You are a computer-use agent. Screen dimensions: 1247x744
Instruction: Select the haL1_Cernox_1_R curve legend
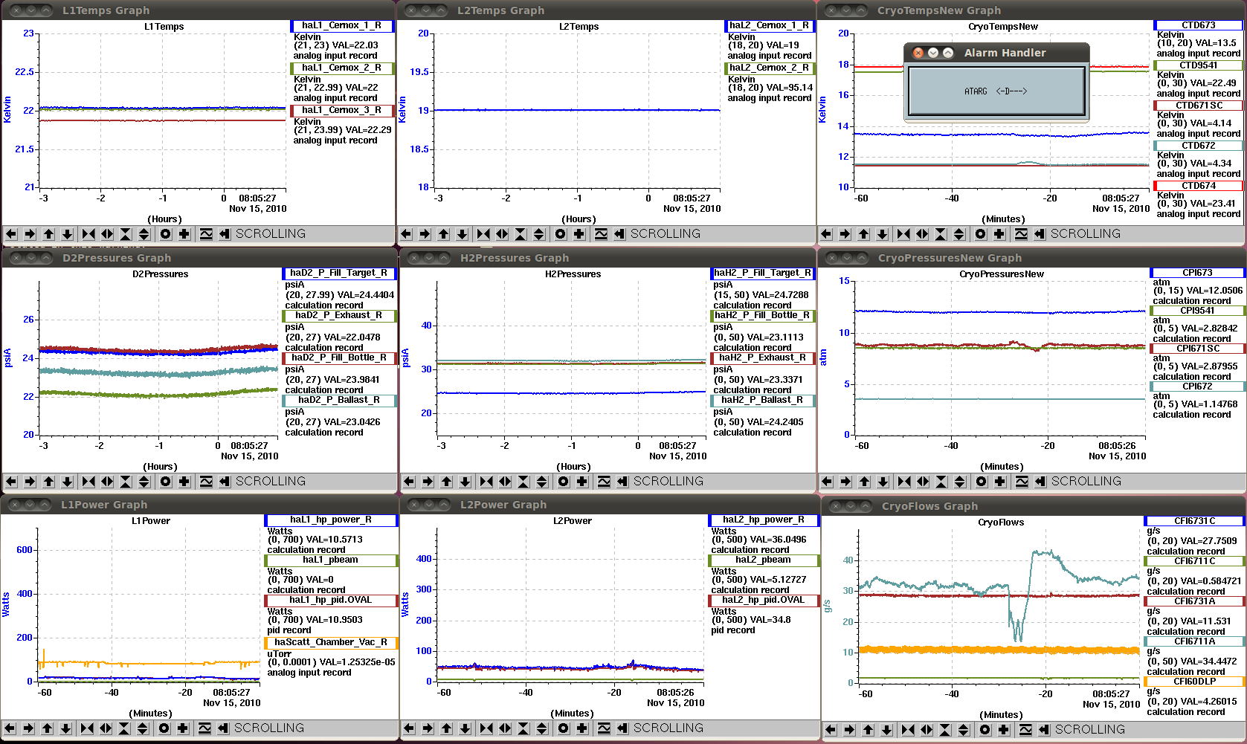342,26
